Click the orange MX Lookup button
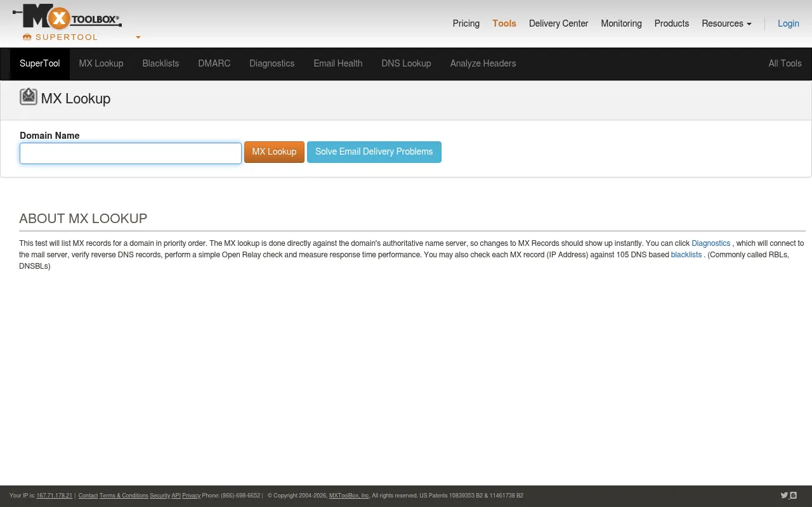The height and width of the screenshot is (507, 812). tap(274, 152)
